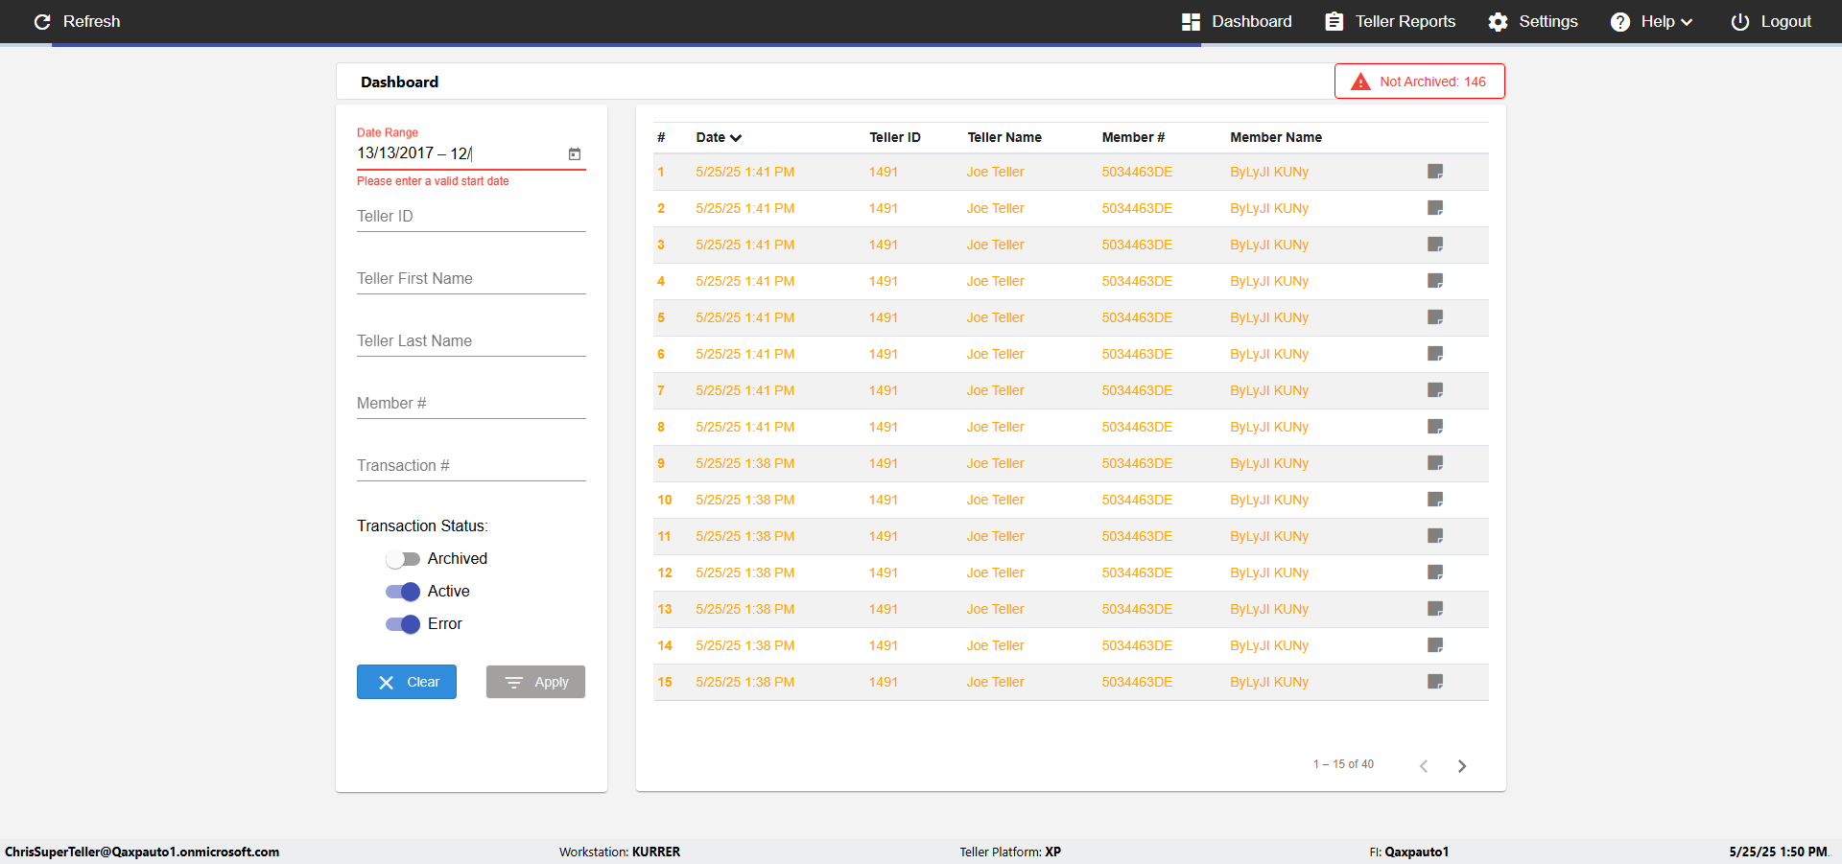
Task: Open the note icon for row 2
Action: pos(1435,208)
